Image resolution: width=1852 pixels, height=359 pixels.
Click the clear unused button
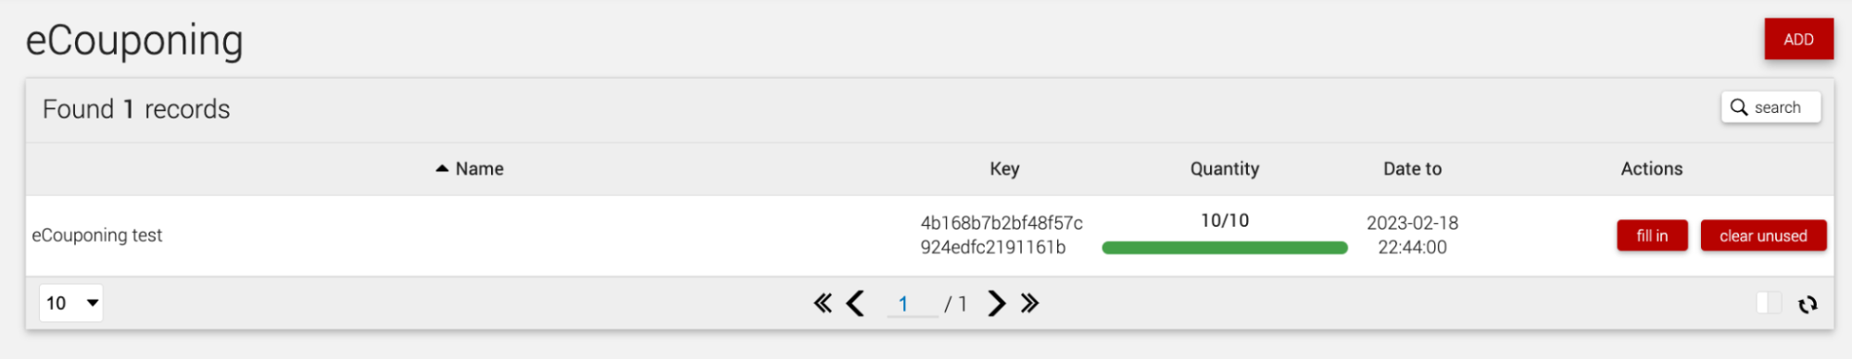(1763, 236)
